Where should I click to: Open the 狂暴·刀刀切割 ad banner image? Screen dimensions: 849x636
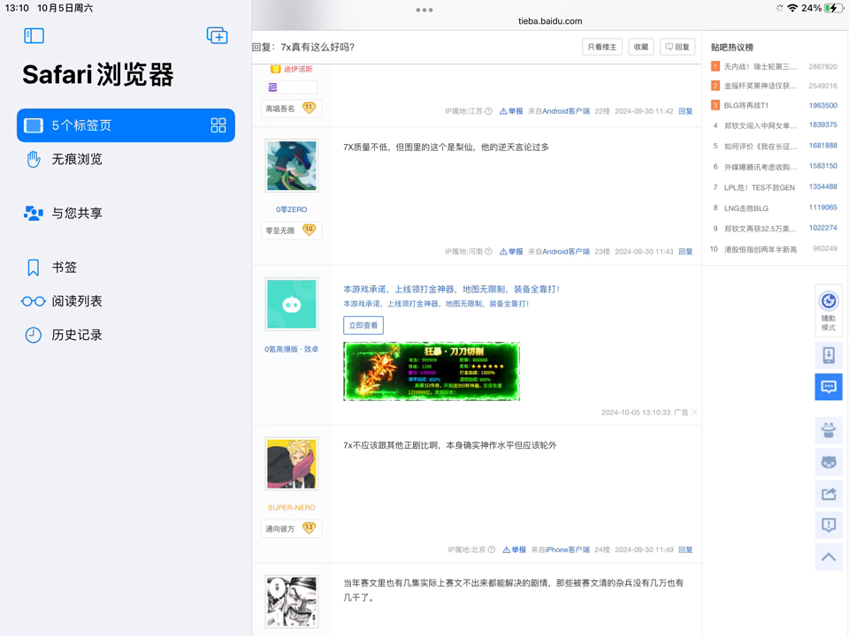(x=432, y=372)
